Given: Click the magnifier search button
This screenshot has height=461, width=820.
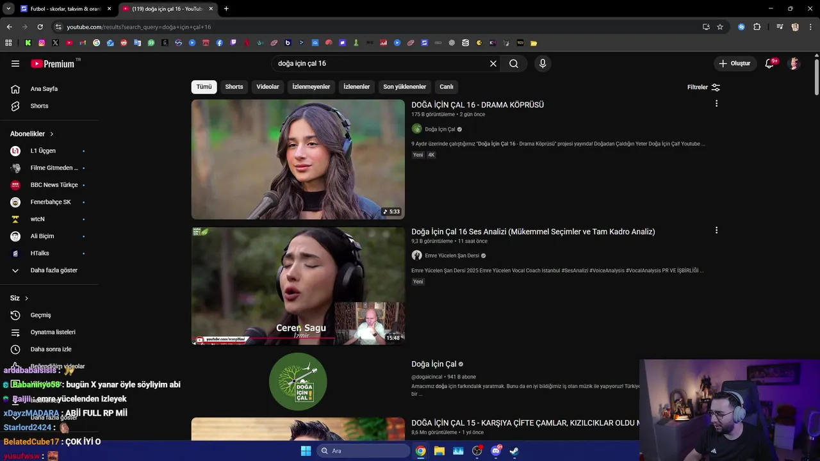Looking at the screenshot, I should (x=514, y=63).
